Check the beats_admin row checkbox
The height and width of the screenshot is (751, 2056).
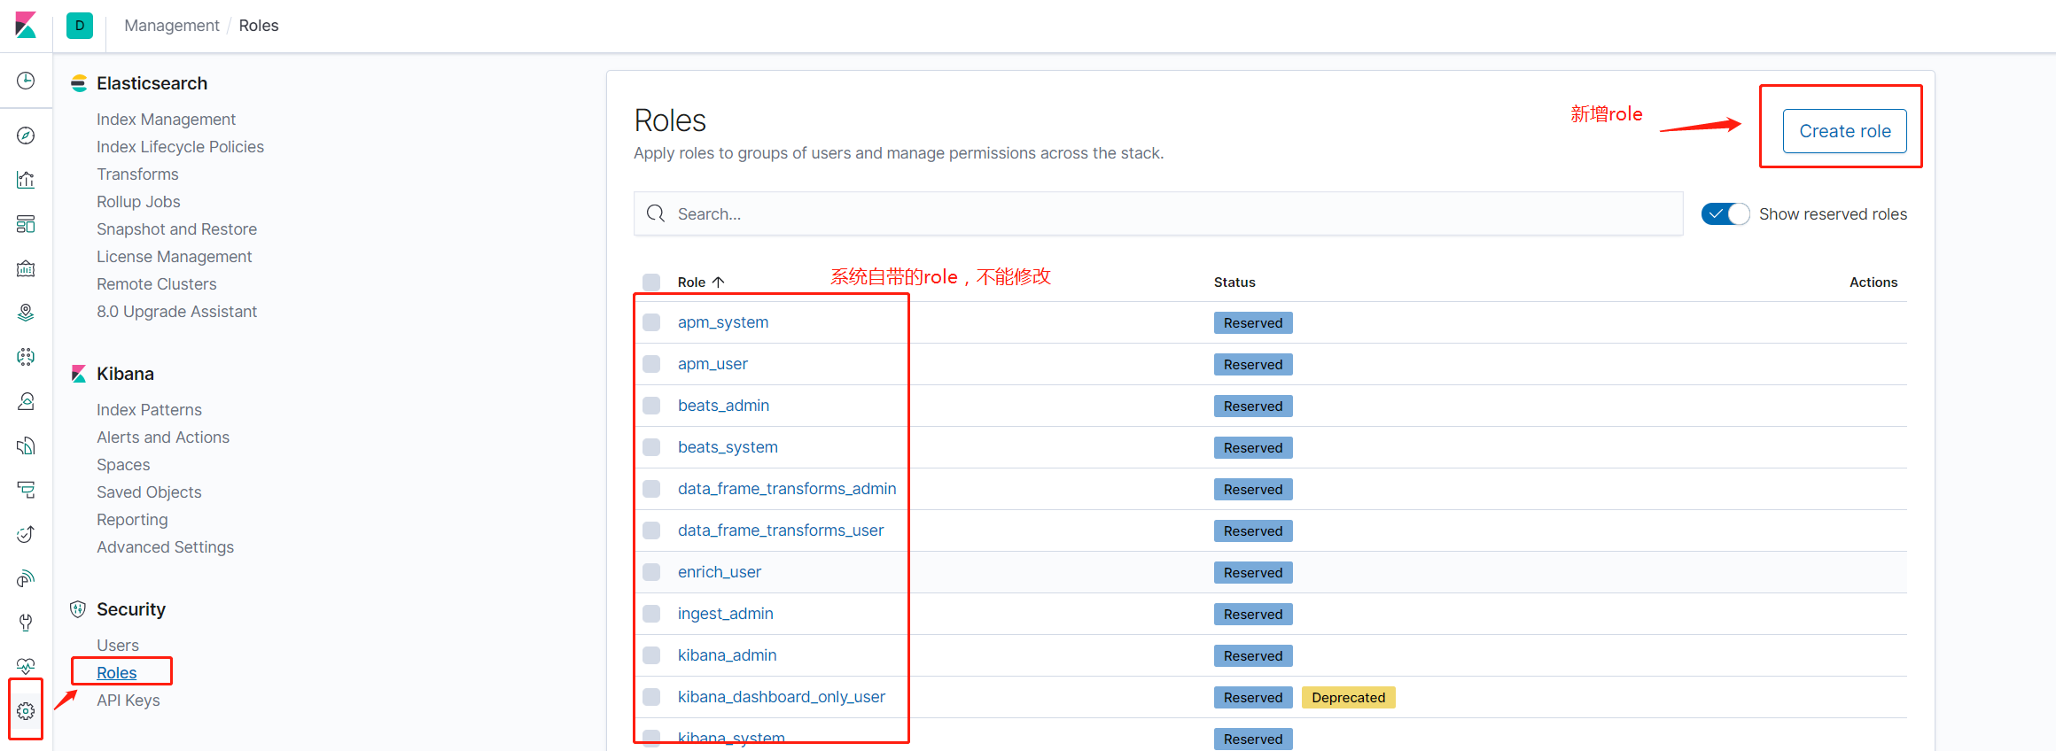(x=651, y=406)
